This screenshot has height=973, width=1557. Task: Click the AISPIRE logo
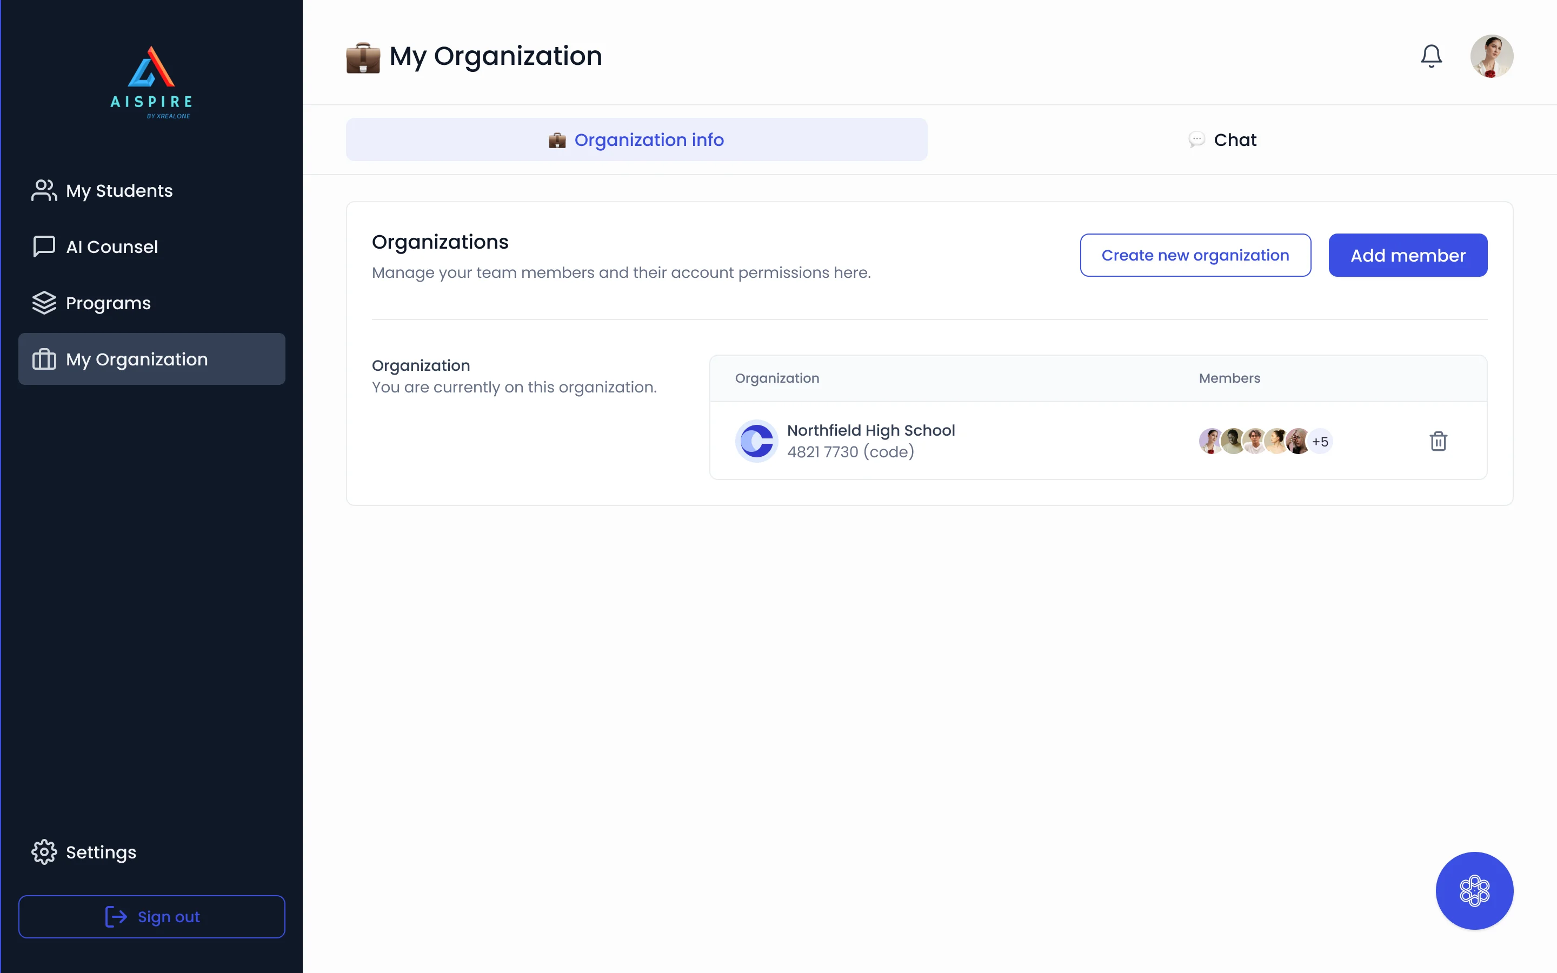(x=151, y=82)
